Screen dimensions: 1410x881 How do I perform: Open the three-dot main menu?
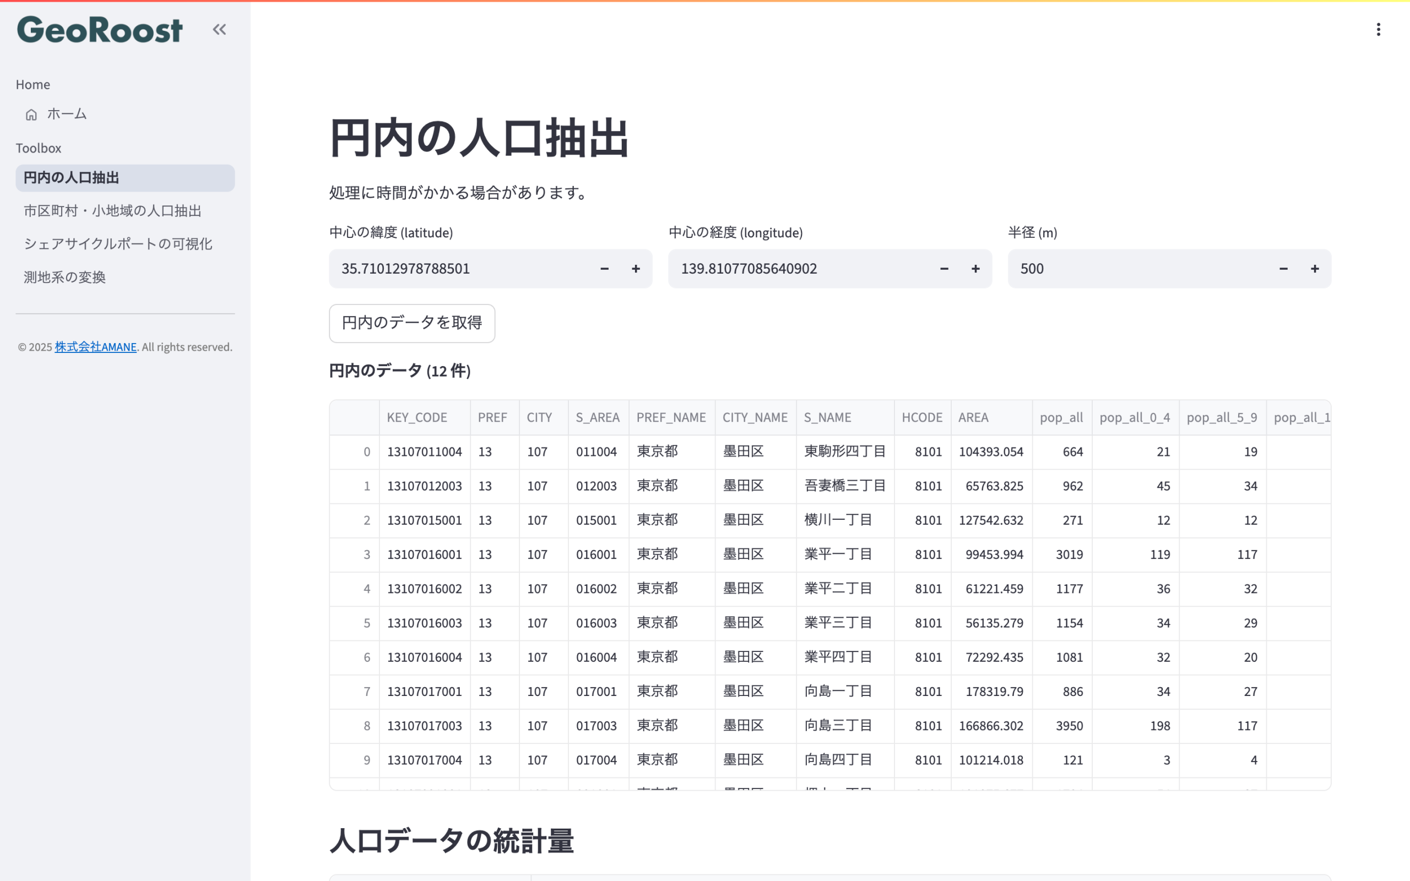[1378, 29]
